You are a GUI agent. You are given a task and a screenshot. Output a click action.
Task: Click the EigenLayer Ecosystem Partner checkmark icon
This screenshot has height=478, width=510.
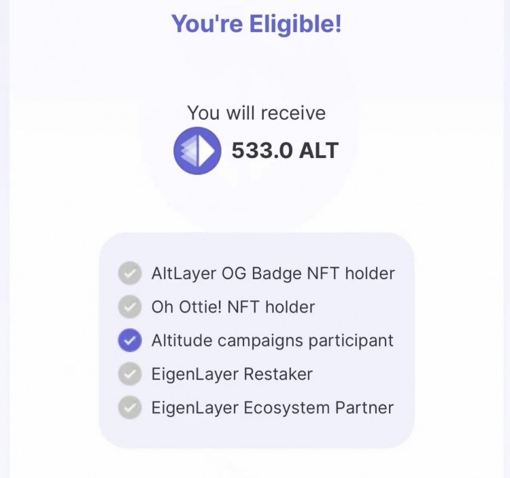pyautogui.click(x=129, y=407)
